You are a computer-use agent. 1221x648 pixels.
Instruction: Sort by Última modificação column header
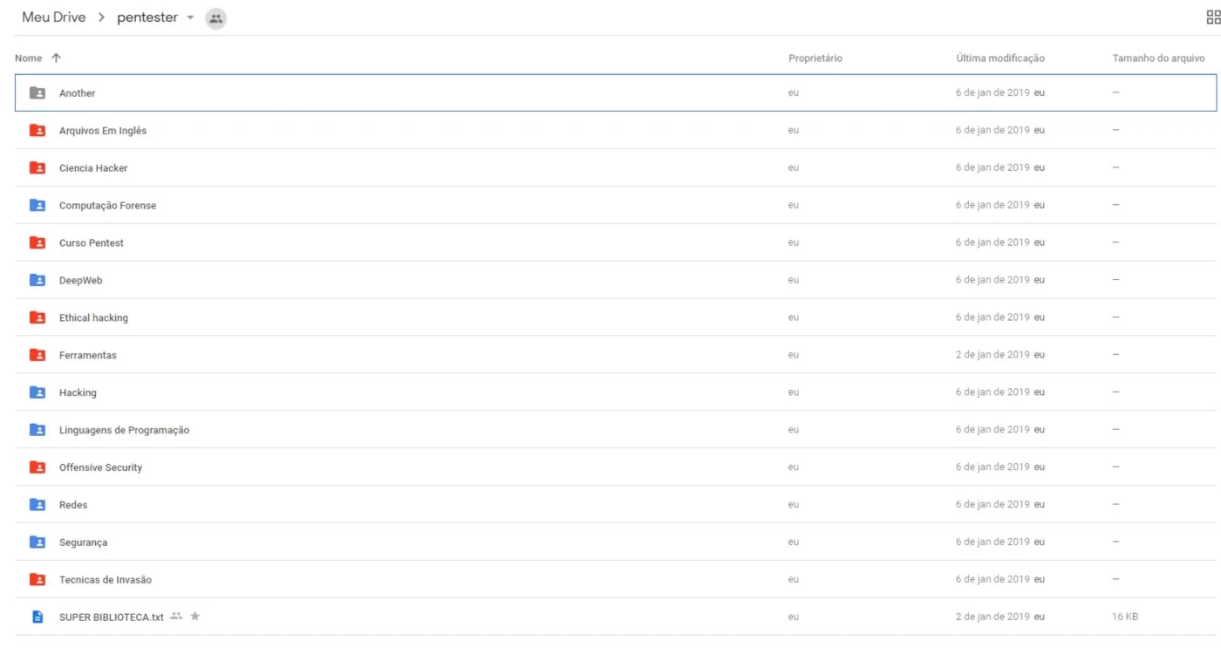[x=1000, y=58]
